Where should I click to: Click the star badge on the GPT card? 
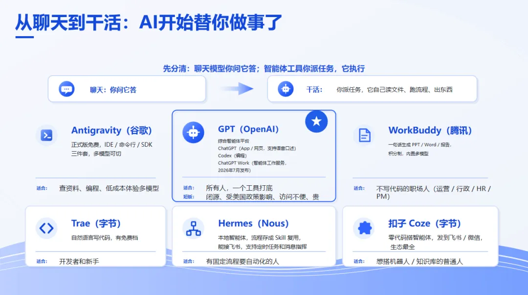click(x=316, y=121)
